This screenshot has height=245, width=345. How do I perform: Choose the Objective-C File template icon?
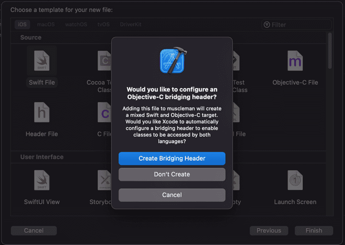pyautogui.click(x=295, y=61)
